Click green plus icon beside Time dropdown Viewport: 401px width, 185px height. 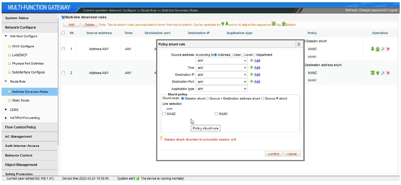(x=252, y=67)
